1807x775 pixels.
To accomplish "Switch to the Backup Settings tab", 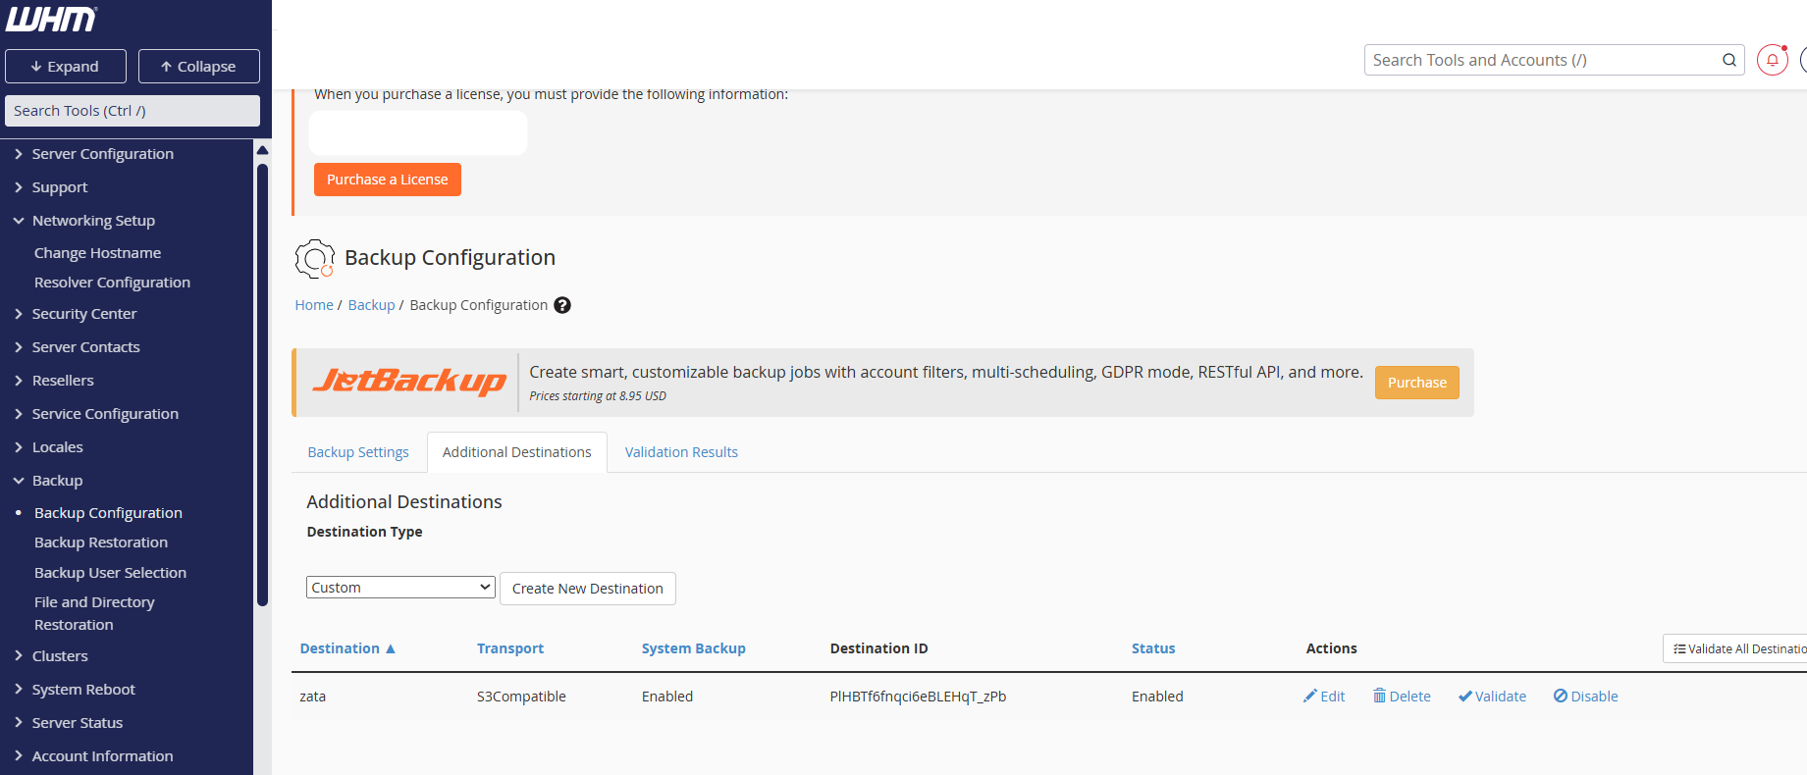I will 358,452.
